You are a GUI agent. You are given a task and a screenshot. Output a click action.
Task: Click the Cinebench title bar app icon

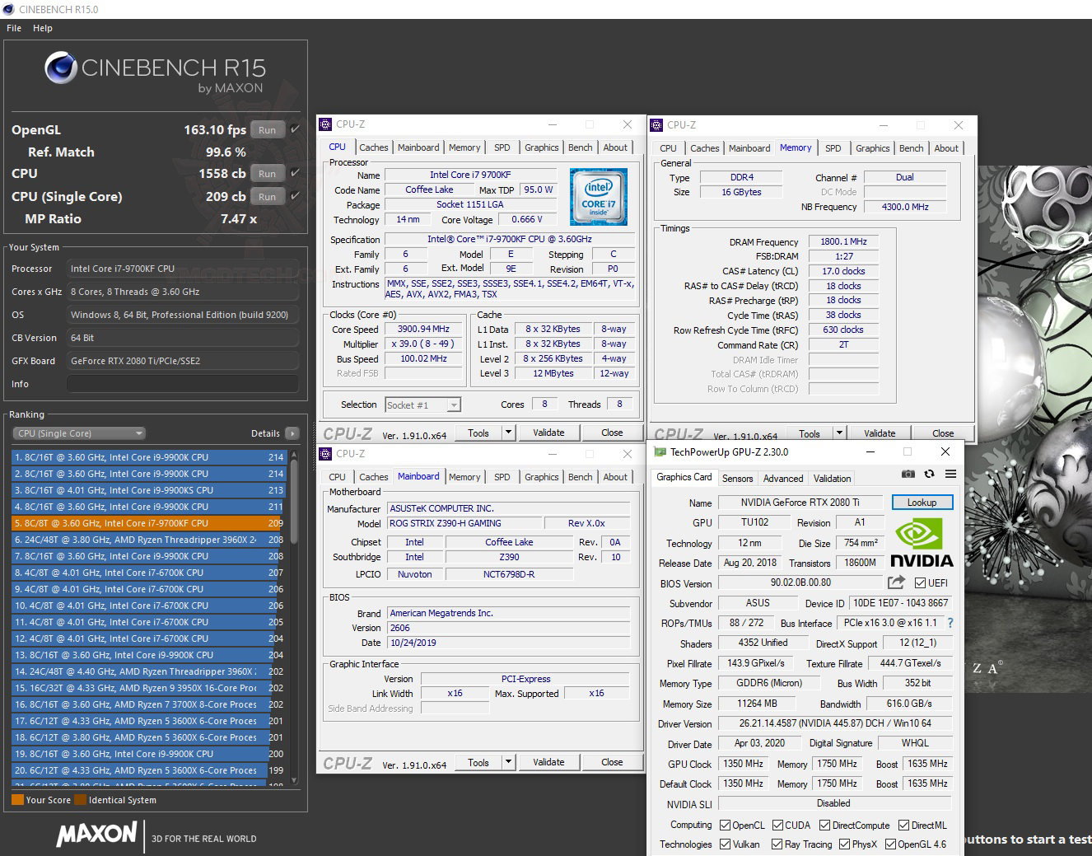pyautogui.click(x=9, y=9)
